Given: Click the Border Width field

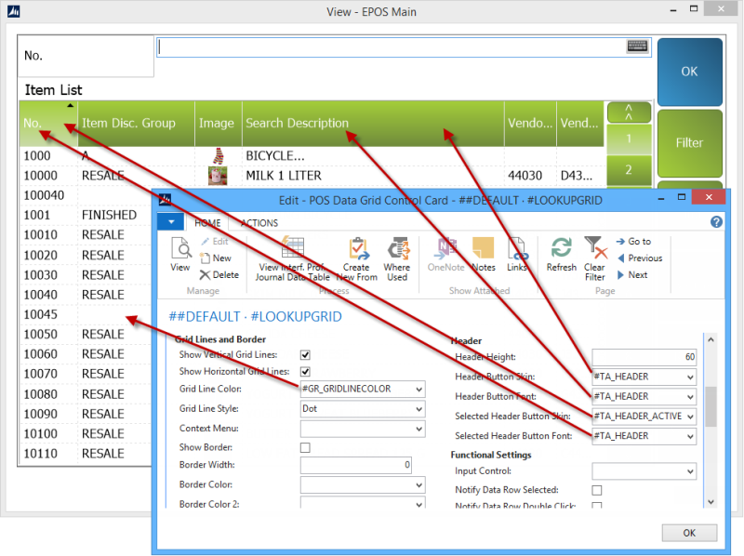Looking at the screenshot, I should (x=356, y=465).
